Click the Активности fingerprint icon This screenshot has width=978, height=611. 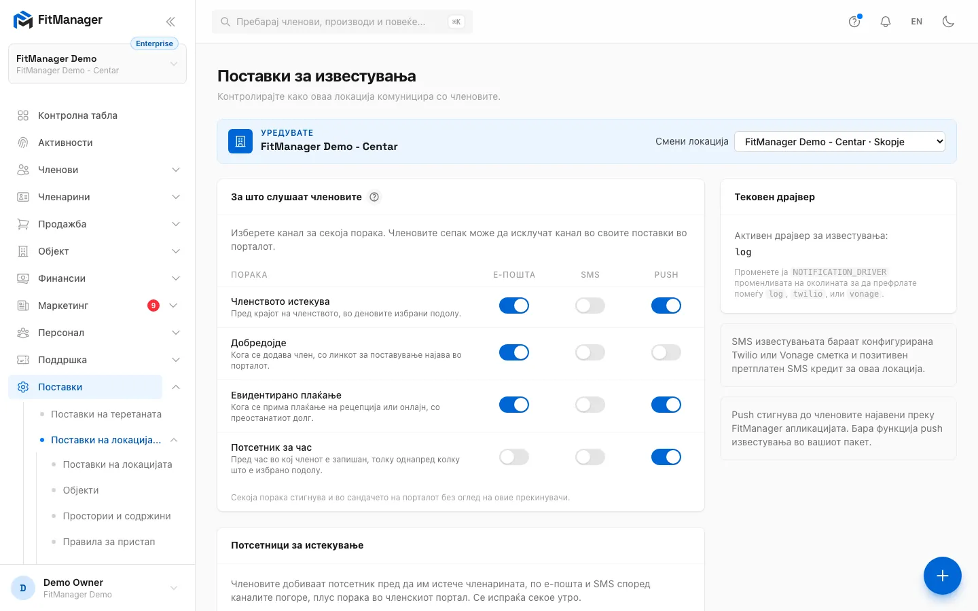pyautogui.click(x=23, y=143)
